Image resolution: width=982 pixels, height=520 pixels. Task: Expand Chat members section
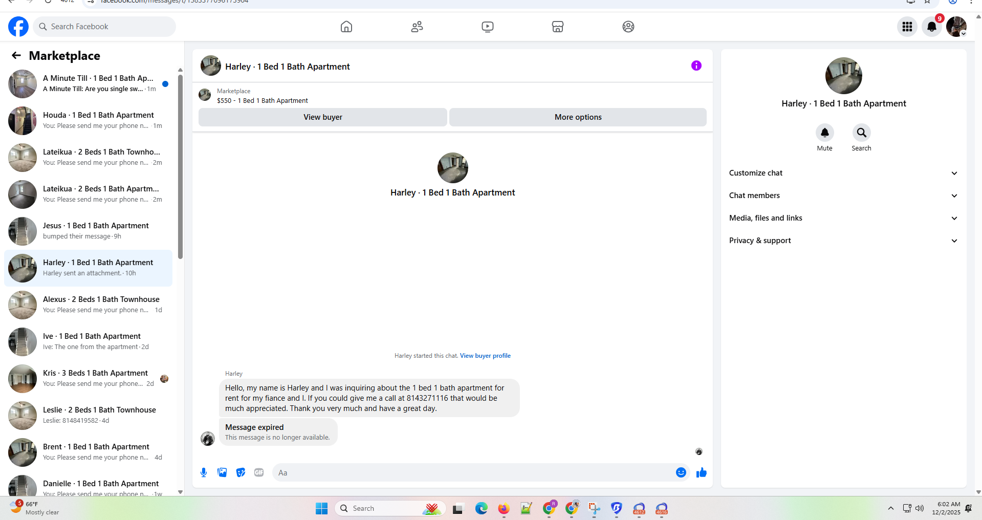(x=843, y=196)
